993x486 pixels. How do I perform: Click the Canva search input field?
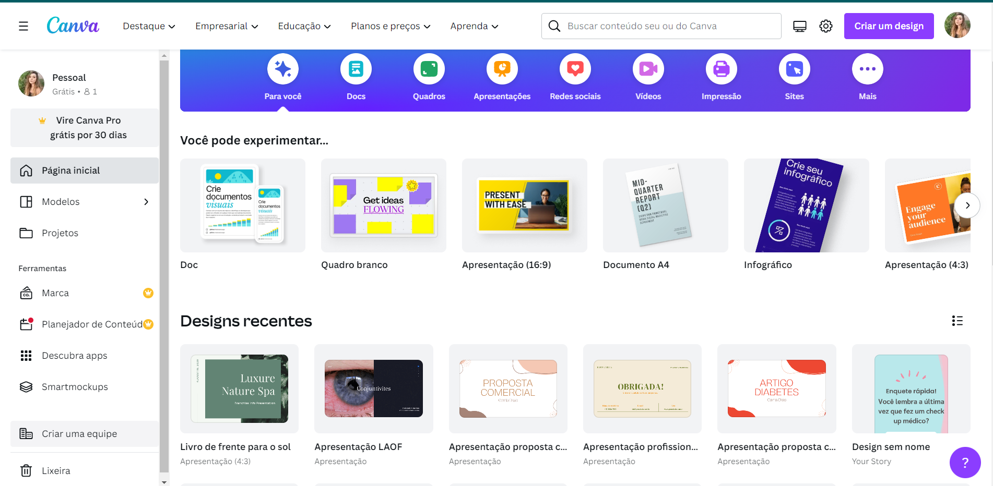click(x=668, y=26)
